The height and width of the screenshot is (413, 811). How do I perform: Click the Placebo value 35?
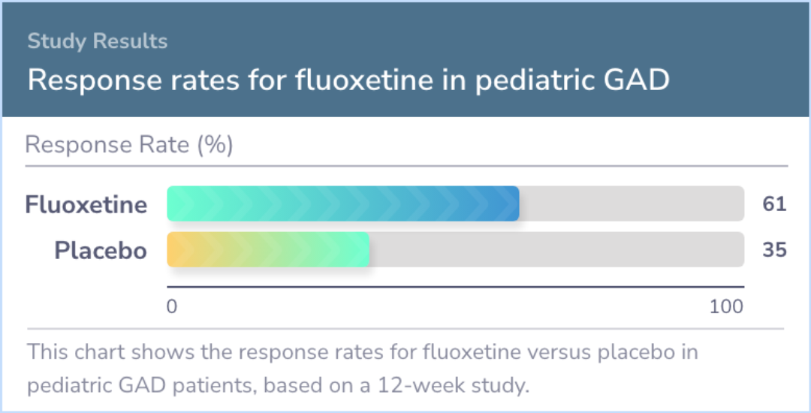click(x=774, y=250)
